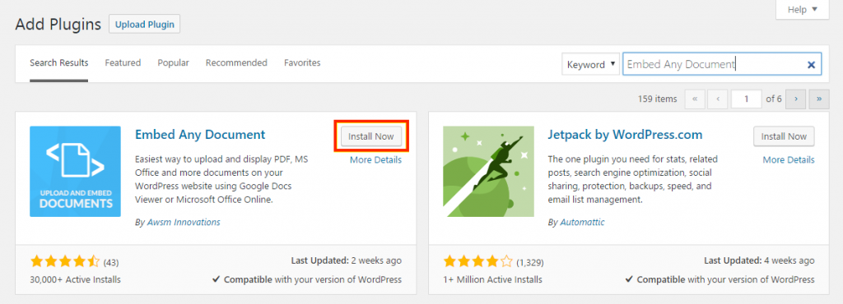Click the 'of 6' page total text
Image resolution: width=843 pixels, height=304 pixels.
point(774,99)
